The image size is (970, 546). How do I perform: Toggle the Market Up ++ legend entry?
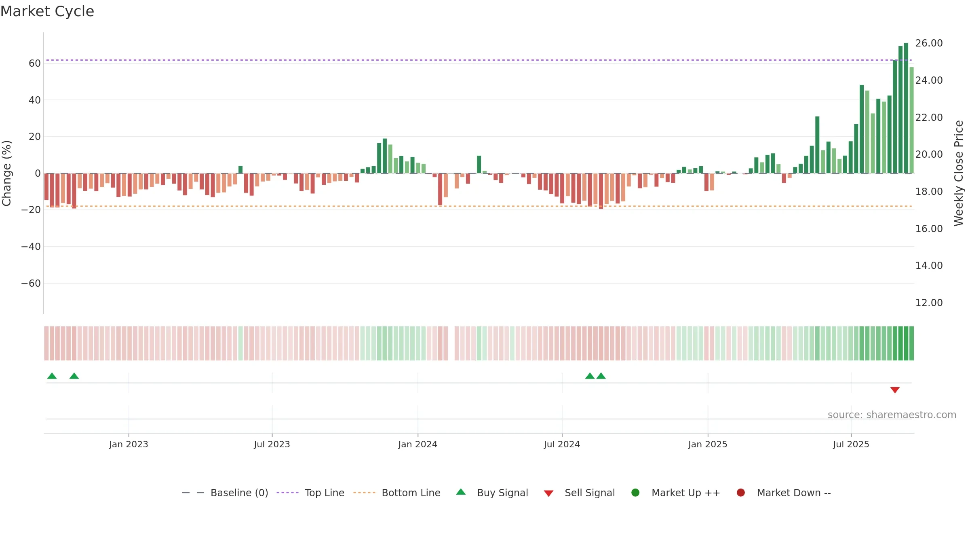click(675, 493)
